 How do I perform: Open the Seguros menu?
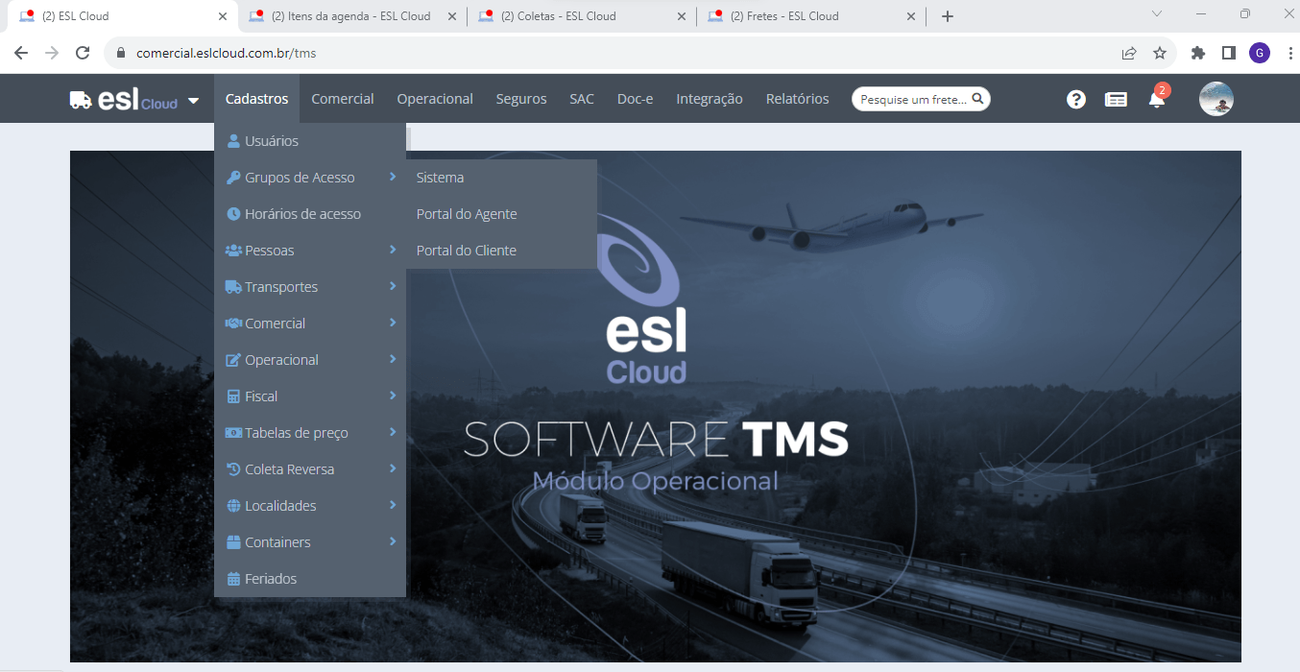pos(521,99)
